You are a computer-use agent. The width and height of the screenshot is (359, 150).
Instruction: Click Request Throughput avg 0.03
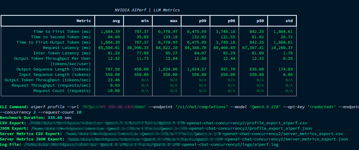coord(115,85)
